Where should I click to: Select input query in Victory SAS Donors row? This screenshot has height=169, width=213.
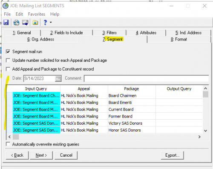point(36,123)
